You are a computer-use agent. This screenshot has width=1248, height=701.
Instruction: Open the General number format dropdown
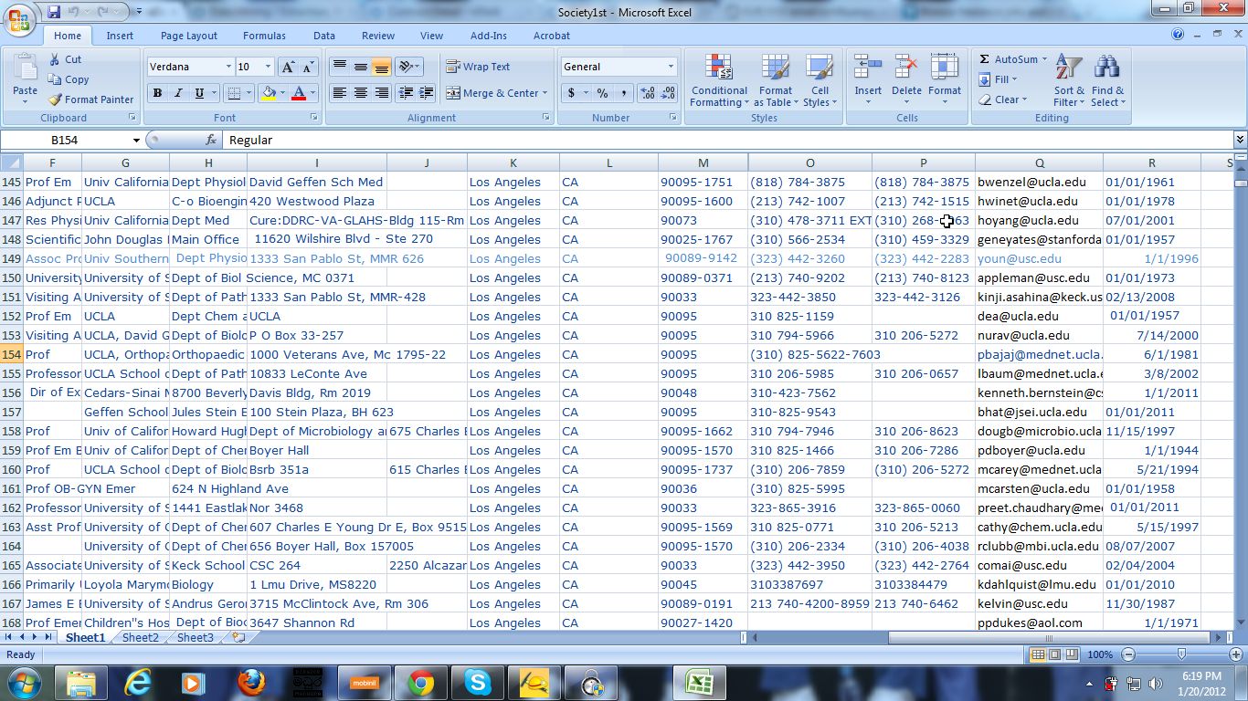click(x=670, y=67)
